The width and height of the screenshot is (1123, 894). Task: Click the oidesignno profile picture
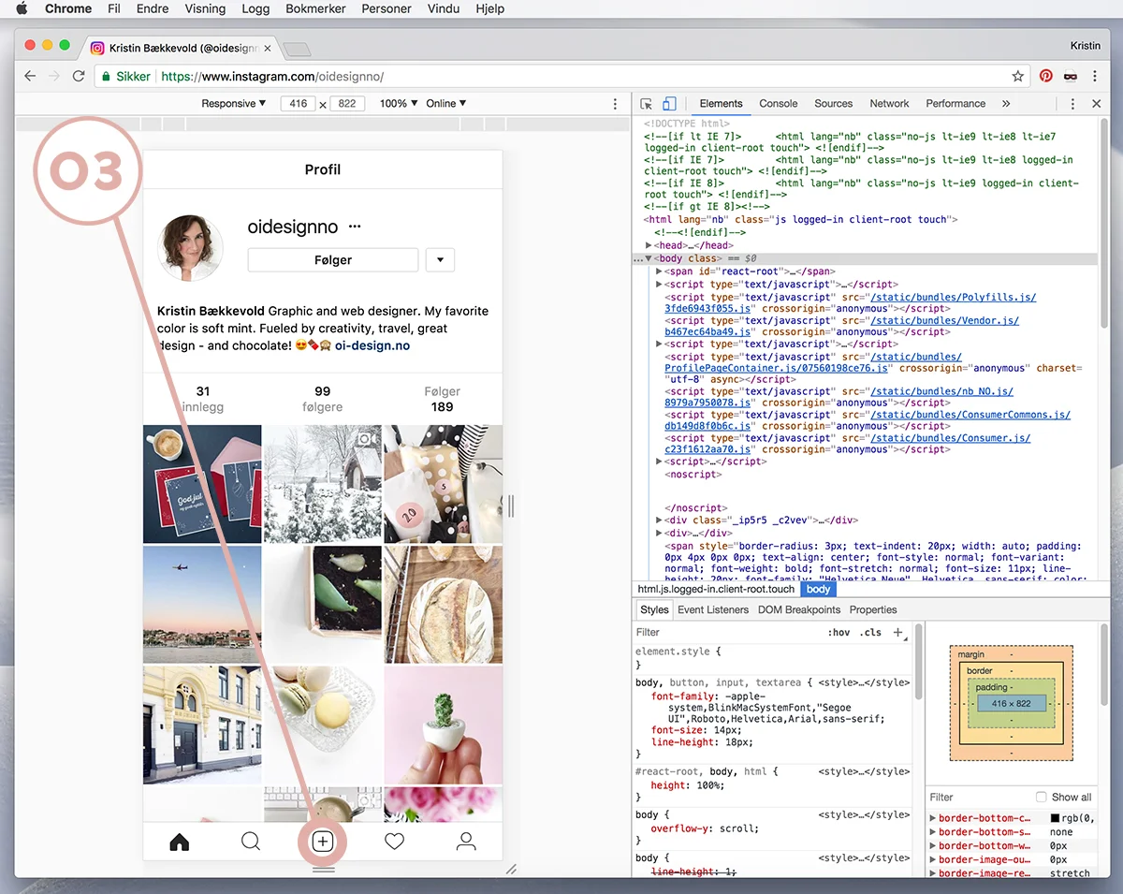point(192,246)
